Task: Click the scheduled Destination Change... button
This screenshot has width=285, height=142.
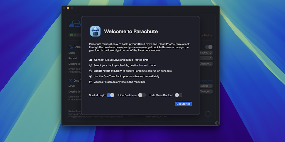Action: (206, 64)
